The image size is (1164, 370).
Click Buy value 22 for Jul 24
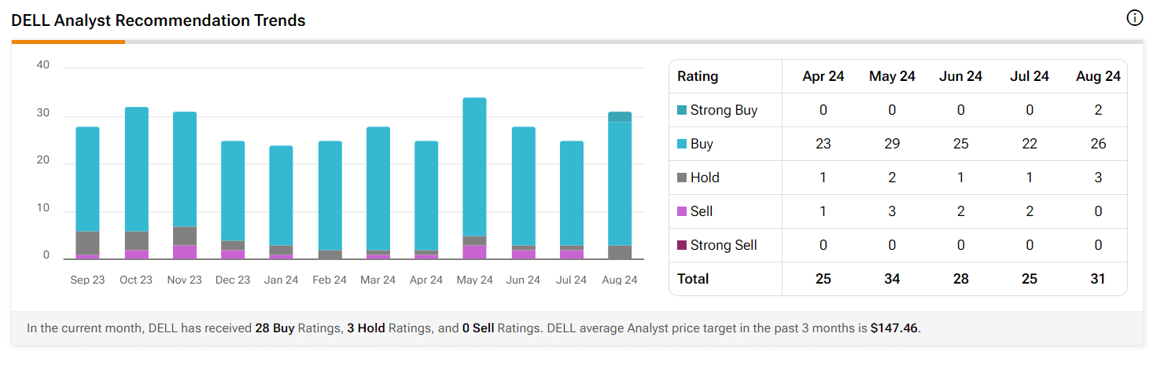(x=1030, y=144)
